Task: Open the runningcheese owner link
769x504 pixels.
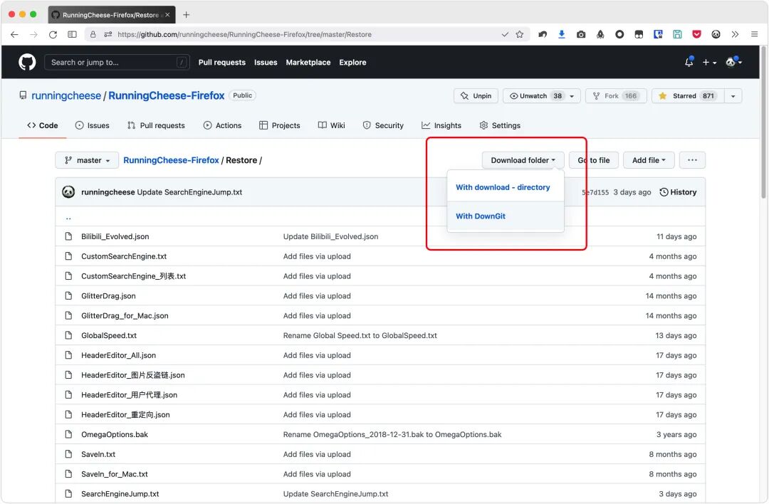Action: 66,95
